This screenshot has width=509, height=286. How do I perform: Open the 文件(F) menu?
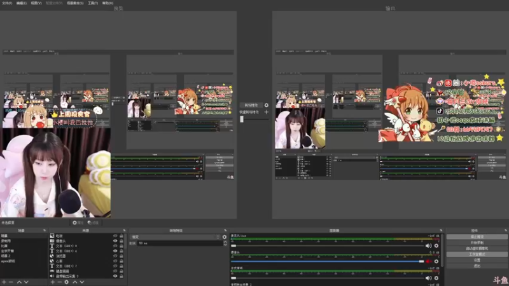[7, 3]
